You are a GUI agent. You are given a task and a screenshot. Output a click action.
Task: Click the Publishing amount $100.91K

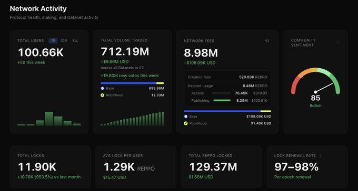coord(259,100)
